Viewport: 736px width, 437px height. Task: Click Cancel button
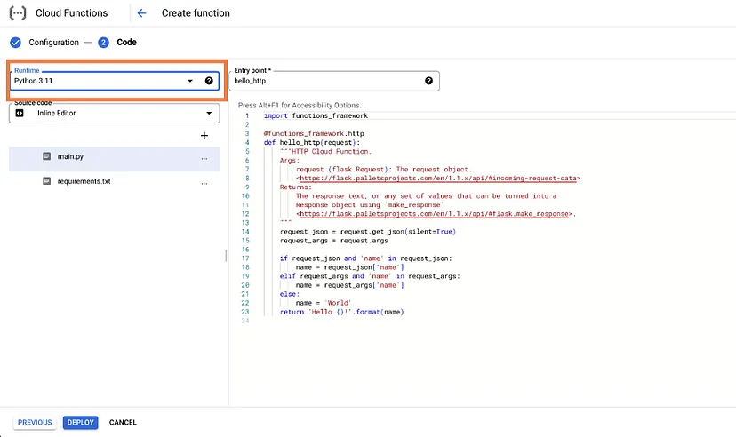(123, 422)
